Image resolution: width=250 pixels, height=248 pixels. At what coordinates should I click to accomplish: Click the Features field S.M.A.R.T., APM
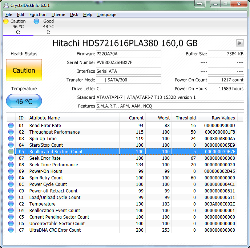(x=170, y=106)
